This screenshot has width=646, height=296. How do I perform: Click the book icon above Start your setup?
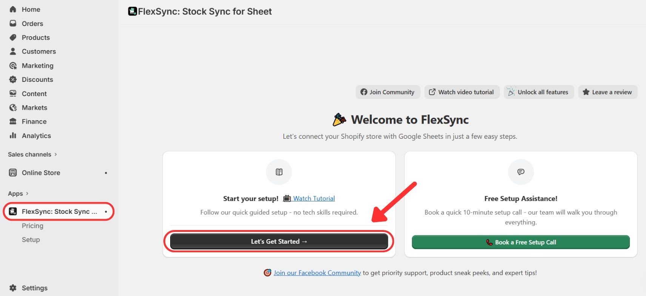point(279,172)
